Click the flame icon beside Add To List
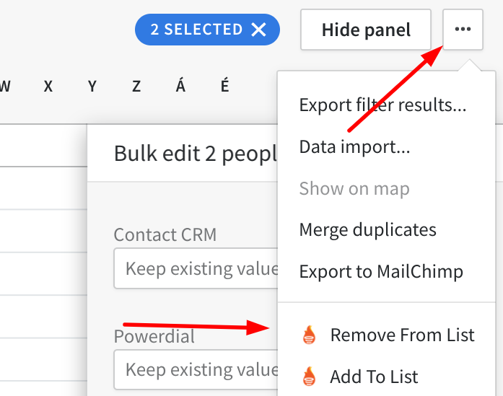This screenshot has height=396, width=503. (310, 377)
